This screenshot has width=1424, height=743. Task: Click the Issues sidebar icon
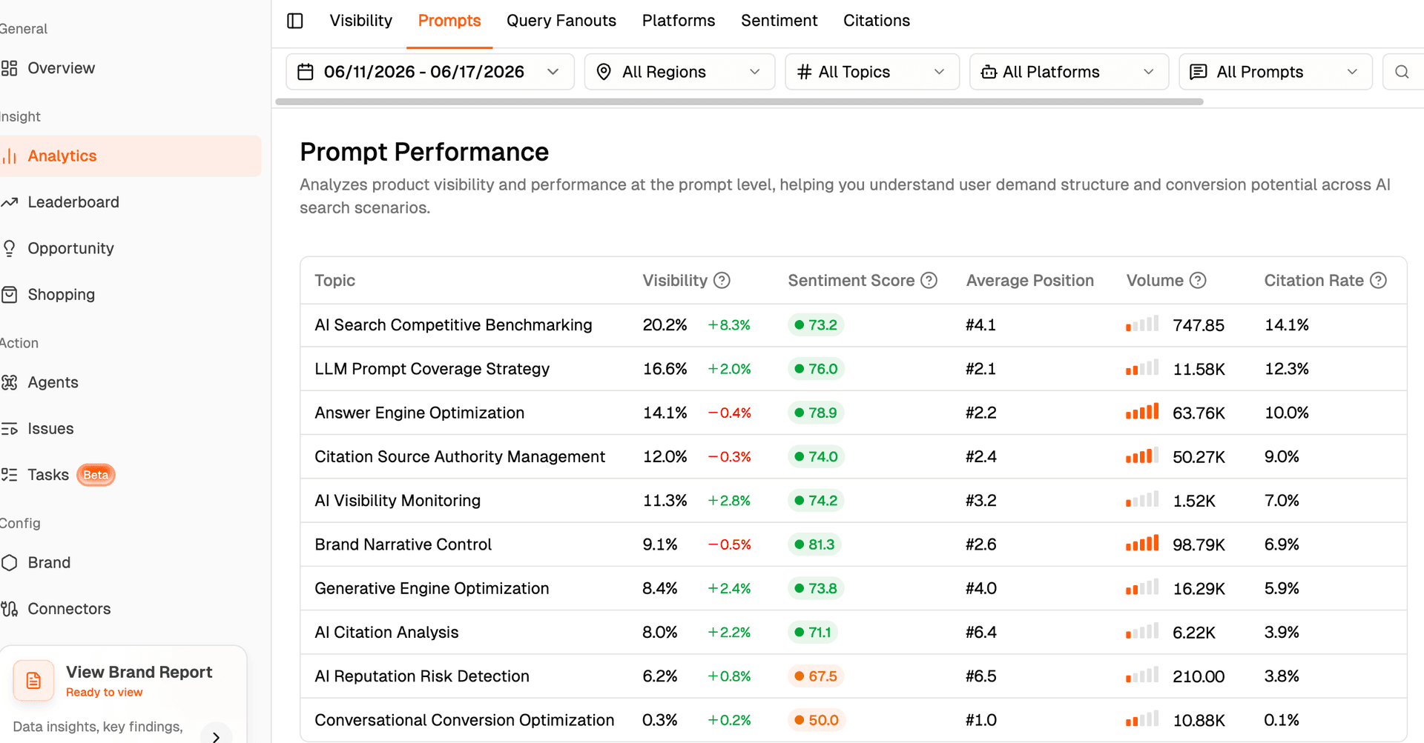click(9, 429)
